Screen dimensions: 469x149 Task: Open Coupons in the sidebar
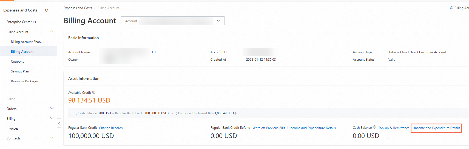click(x=18, y=62)
